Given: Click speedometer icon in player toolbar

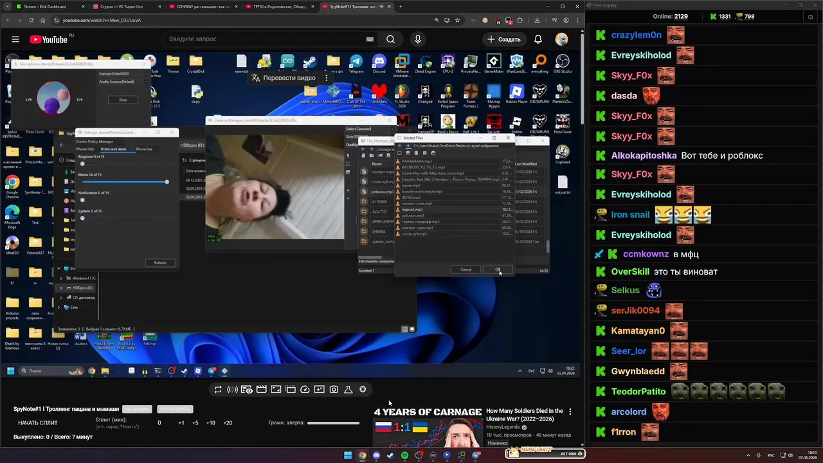Looking at the screenshot, I should tap(305, 389).
